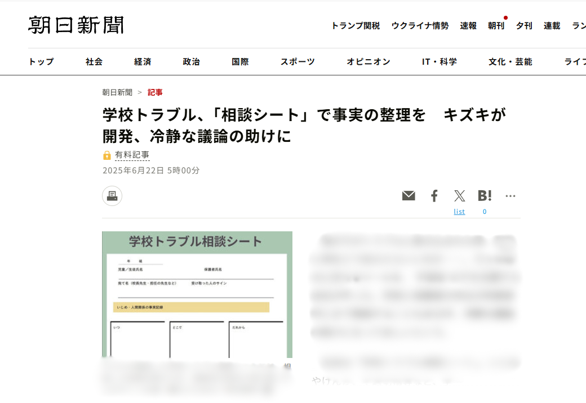
Task: Open ウクライナ情勢 topic link
Action: [x=420, y=26]
